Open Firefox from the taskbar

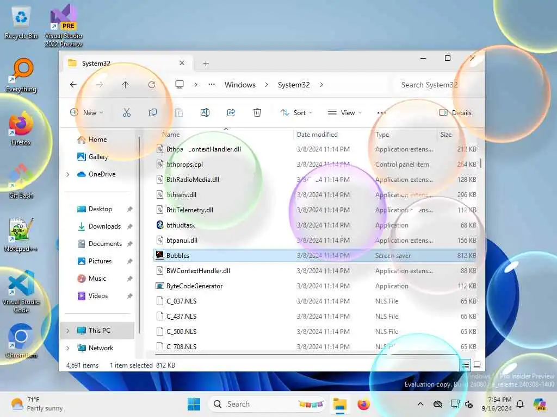point(363,404)
